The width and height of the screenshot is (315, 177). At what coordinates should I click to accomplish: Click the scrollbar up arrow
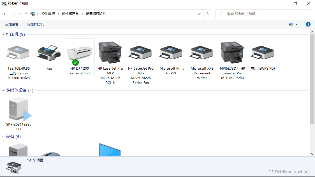[x=312, y=32]
